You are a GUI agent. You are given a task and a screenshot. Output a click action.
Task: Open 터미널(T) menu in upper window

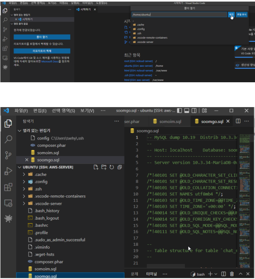click(88, 3)
